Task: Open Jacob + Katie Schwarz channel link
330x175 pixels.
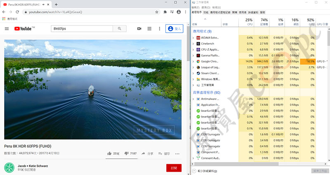Action: (x=33, y=166)
